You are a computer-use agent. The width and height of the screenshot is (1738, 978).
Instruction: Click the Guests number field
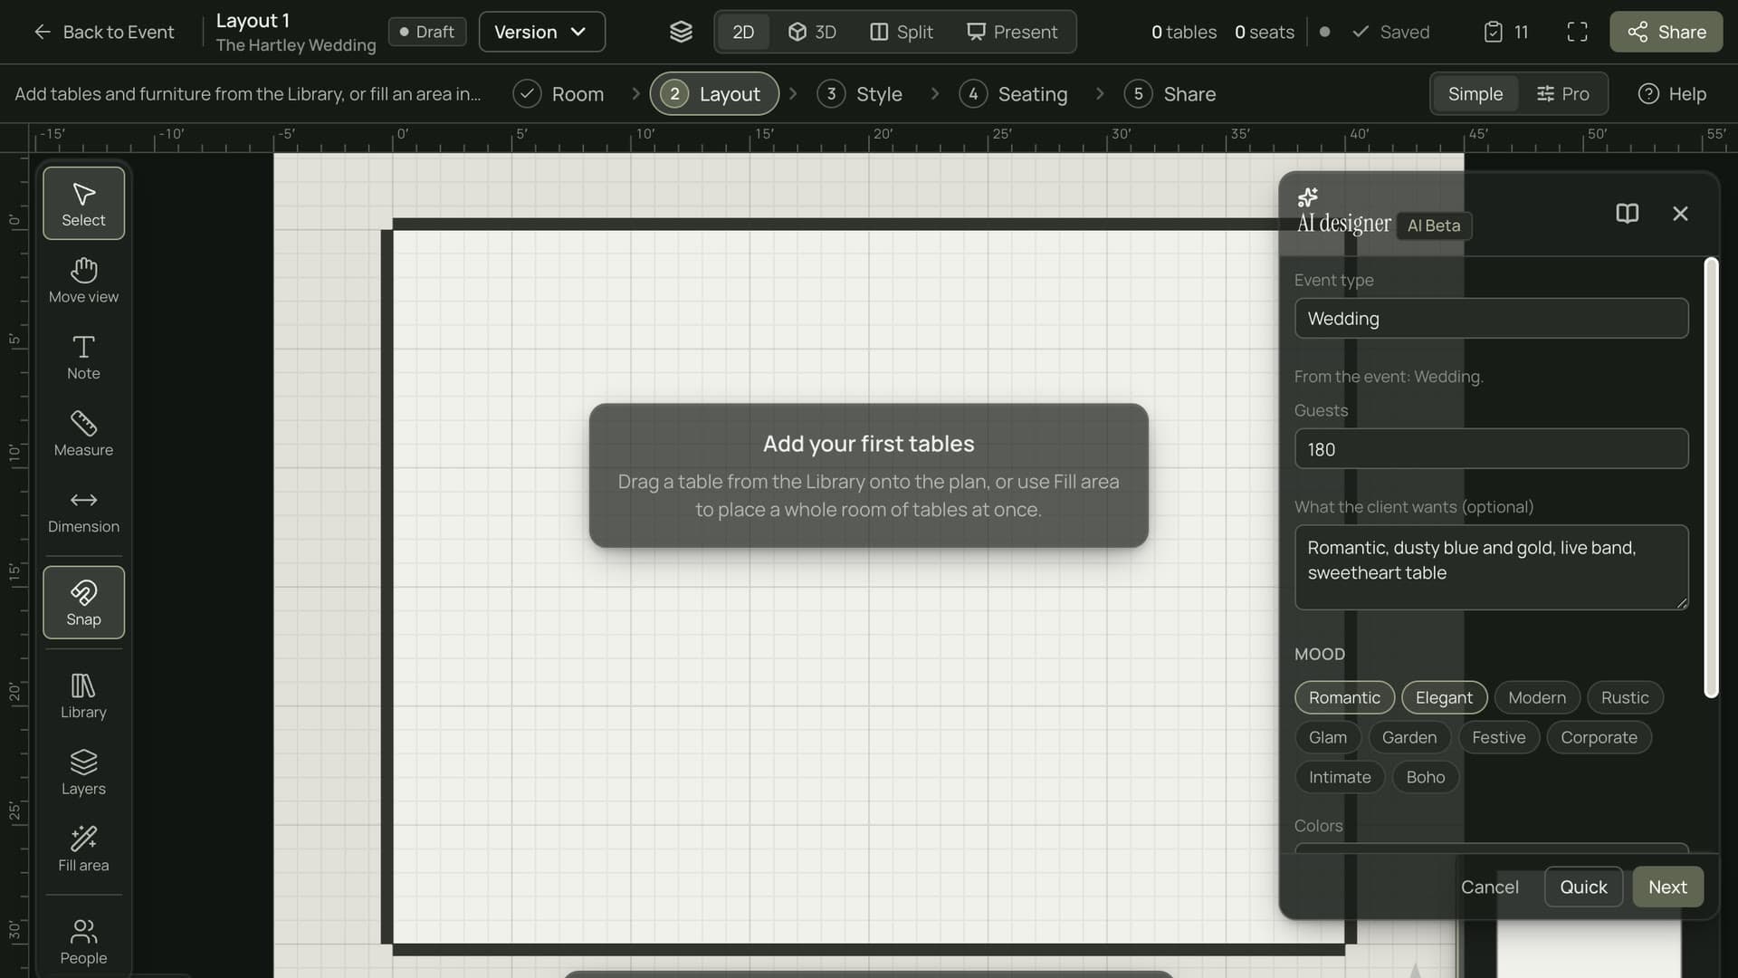[x=1491, y=449]
